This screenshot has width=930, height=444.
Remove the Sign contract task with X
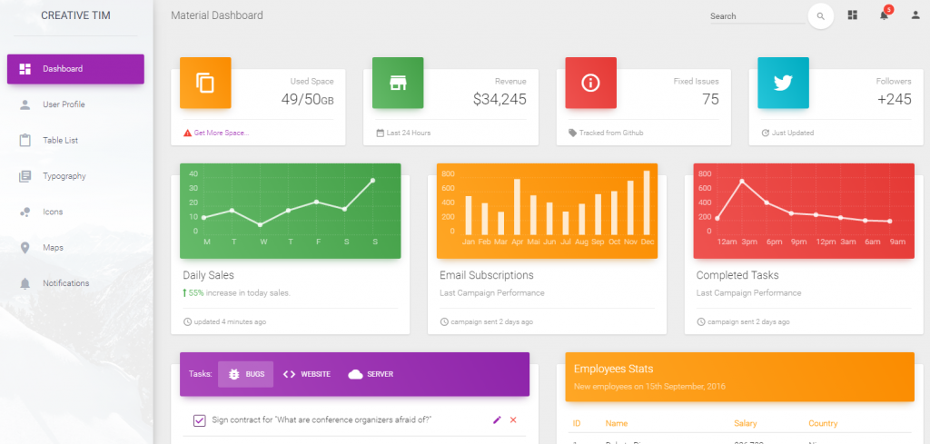513,419
